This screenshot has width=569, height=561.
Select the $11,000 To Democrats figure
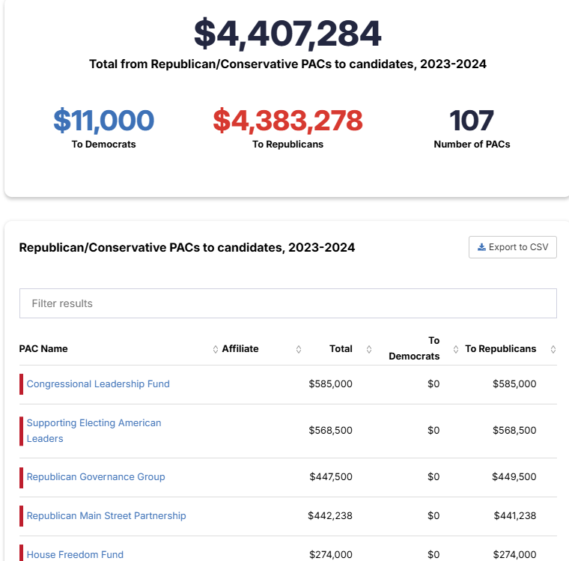coord(104,120)
